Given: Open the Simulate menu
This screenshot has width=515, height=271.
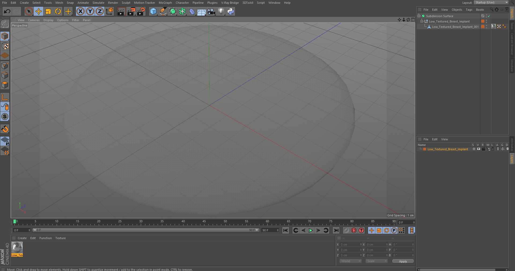Looking at the screenshot, I should [98, 3].
